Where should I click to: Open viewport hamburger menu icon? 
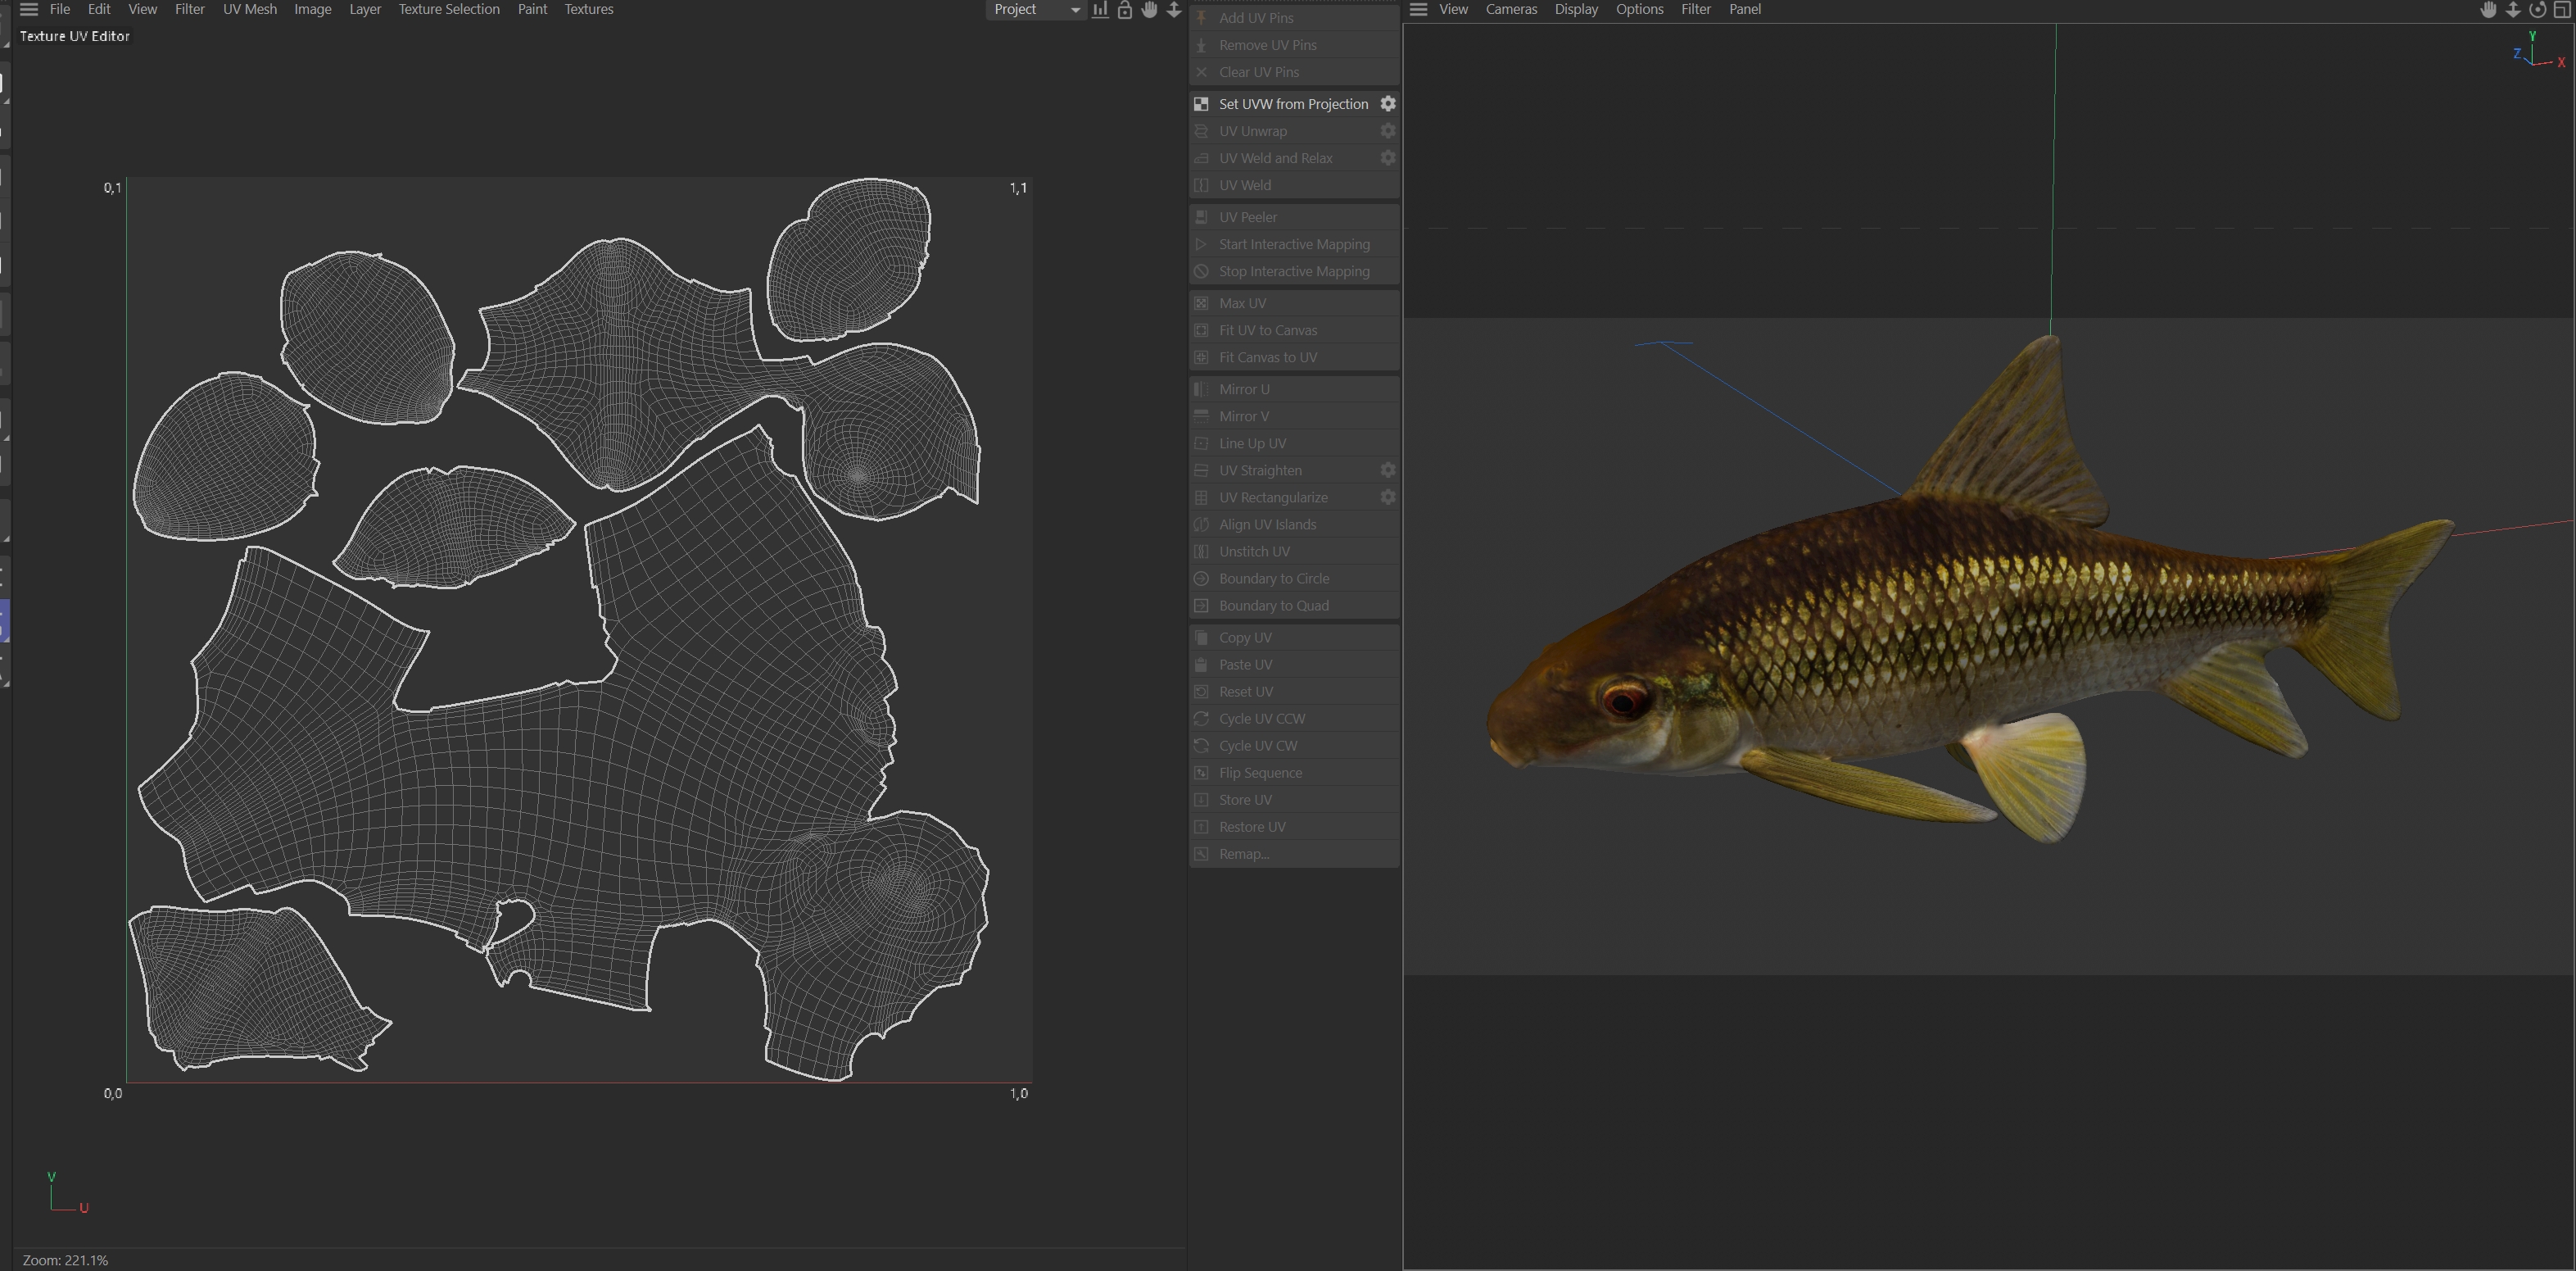[1418, 9]
